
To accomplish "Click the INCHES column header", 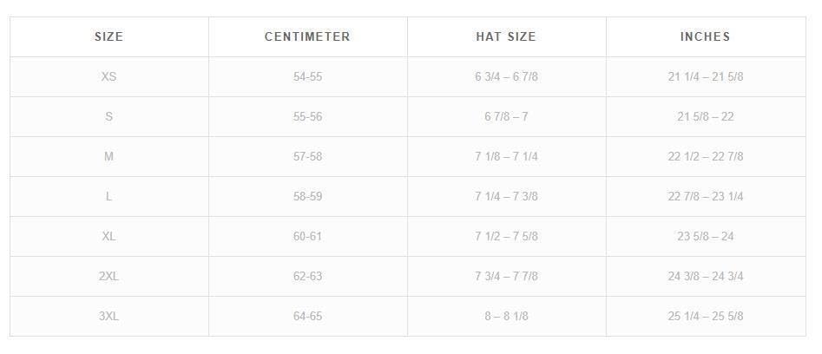I will (x=705, y=36).
